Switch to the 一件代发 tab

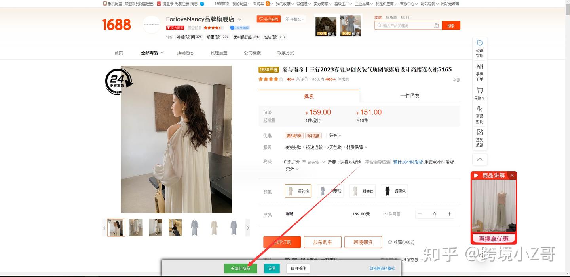click(x=410, y=95)
